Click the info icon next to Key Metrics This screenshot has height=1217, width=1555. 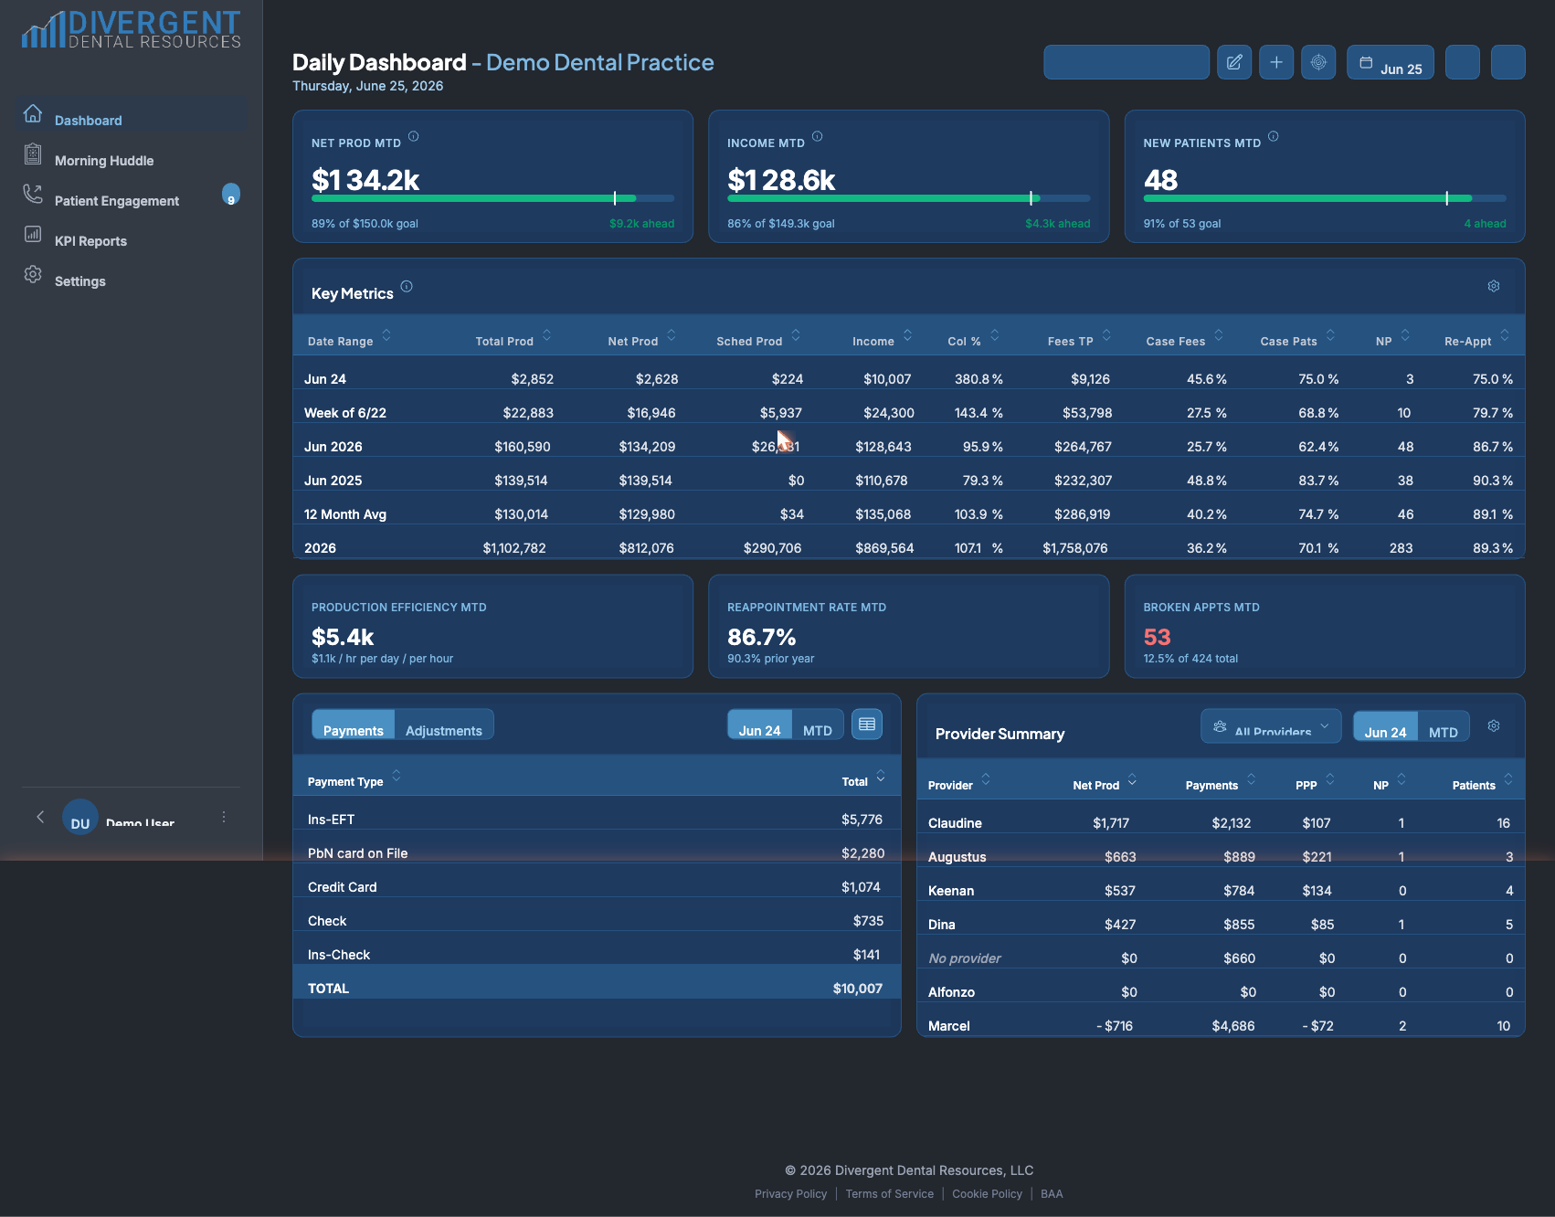[407, 287]
